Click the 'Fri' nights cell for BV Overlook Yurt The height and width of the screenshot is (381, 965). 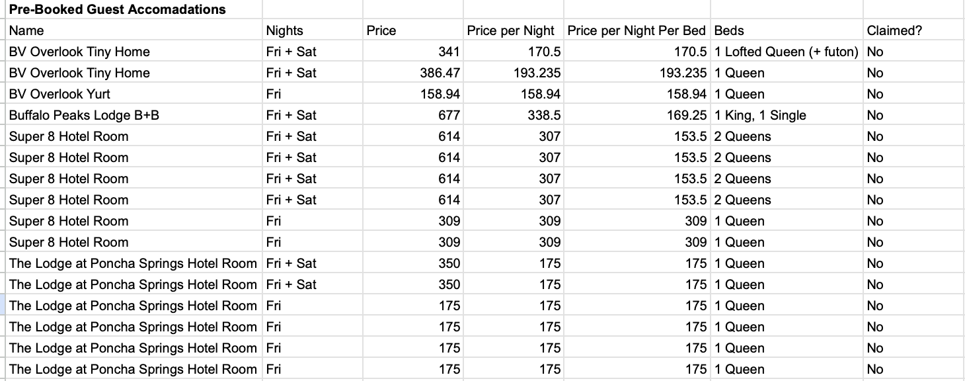[x=312, y=94]
